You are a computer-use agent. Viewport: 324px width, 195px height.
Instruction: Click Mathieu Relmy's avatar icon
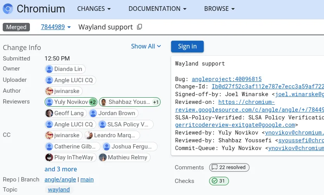tap(103, 157)
